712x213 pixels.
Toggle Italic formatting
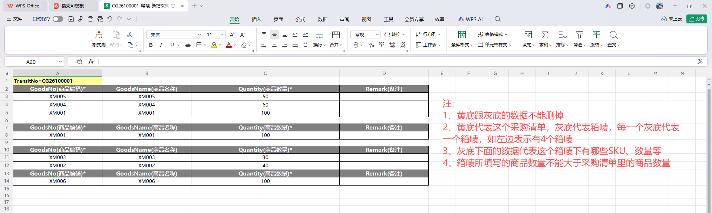point(161,45)
